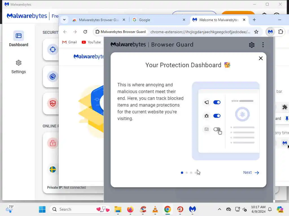Screen dimensions: 289x216
Task: Close the Protection Dashboard dialog
Action: [x=260, y=58]
